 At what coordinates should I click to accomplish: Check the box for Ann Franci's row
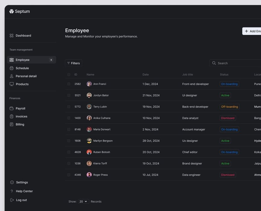point(69,84)
